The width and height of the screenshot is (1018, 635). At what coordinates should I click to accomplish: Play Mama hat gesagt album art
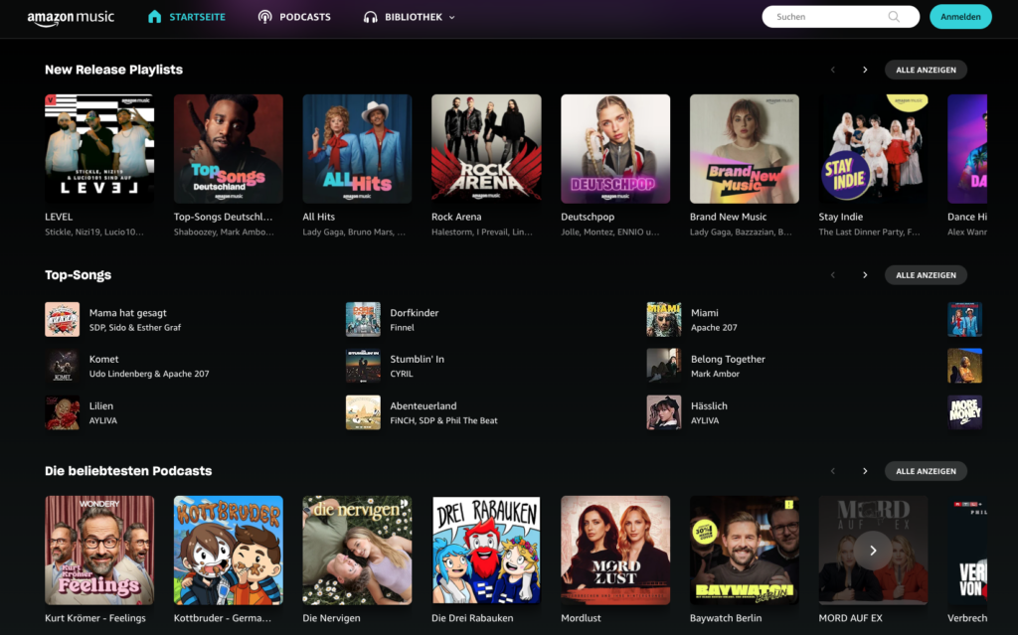(63, 319)
